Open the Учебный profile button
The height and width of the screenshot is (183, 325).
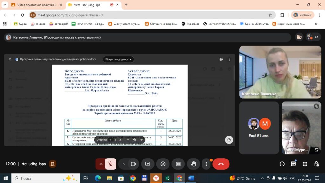click(x=302, y=15)
